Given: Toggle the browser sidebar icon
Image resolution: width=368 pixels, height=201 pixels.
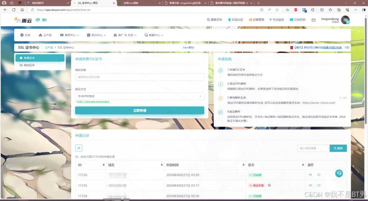Looking at the screenshot, I should (x=364, y=10).
